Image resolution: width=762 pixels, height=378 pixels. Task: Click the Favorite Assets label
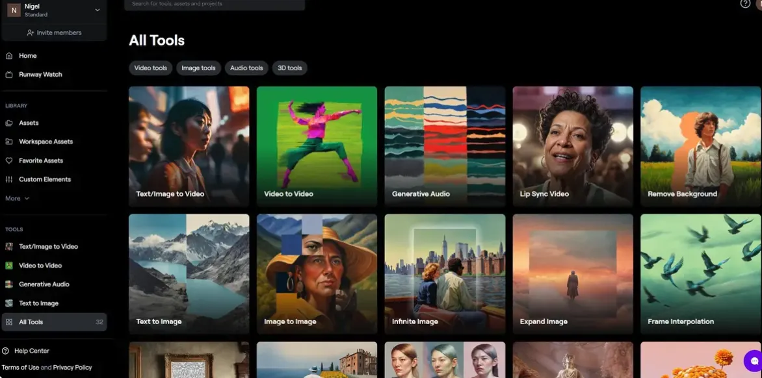41,160
